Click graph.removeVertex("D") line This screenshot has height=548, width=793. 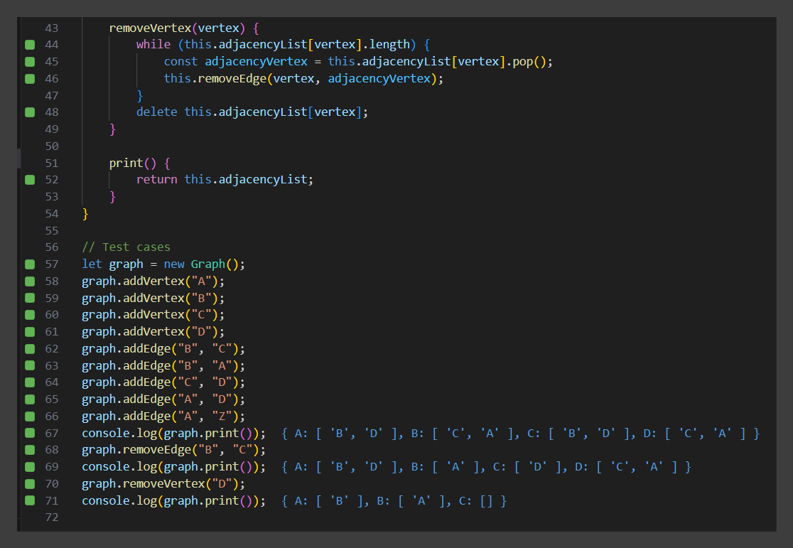click(x=163, y=484)
